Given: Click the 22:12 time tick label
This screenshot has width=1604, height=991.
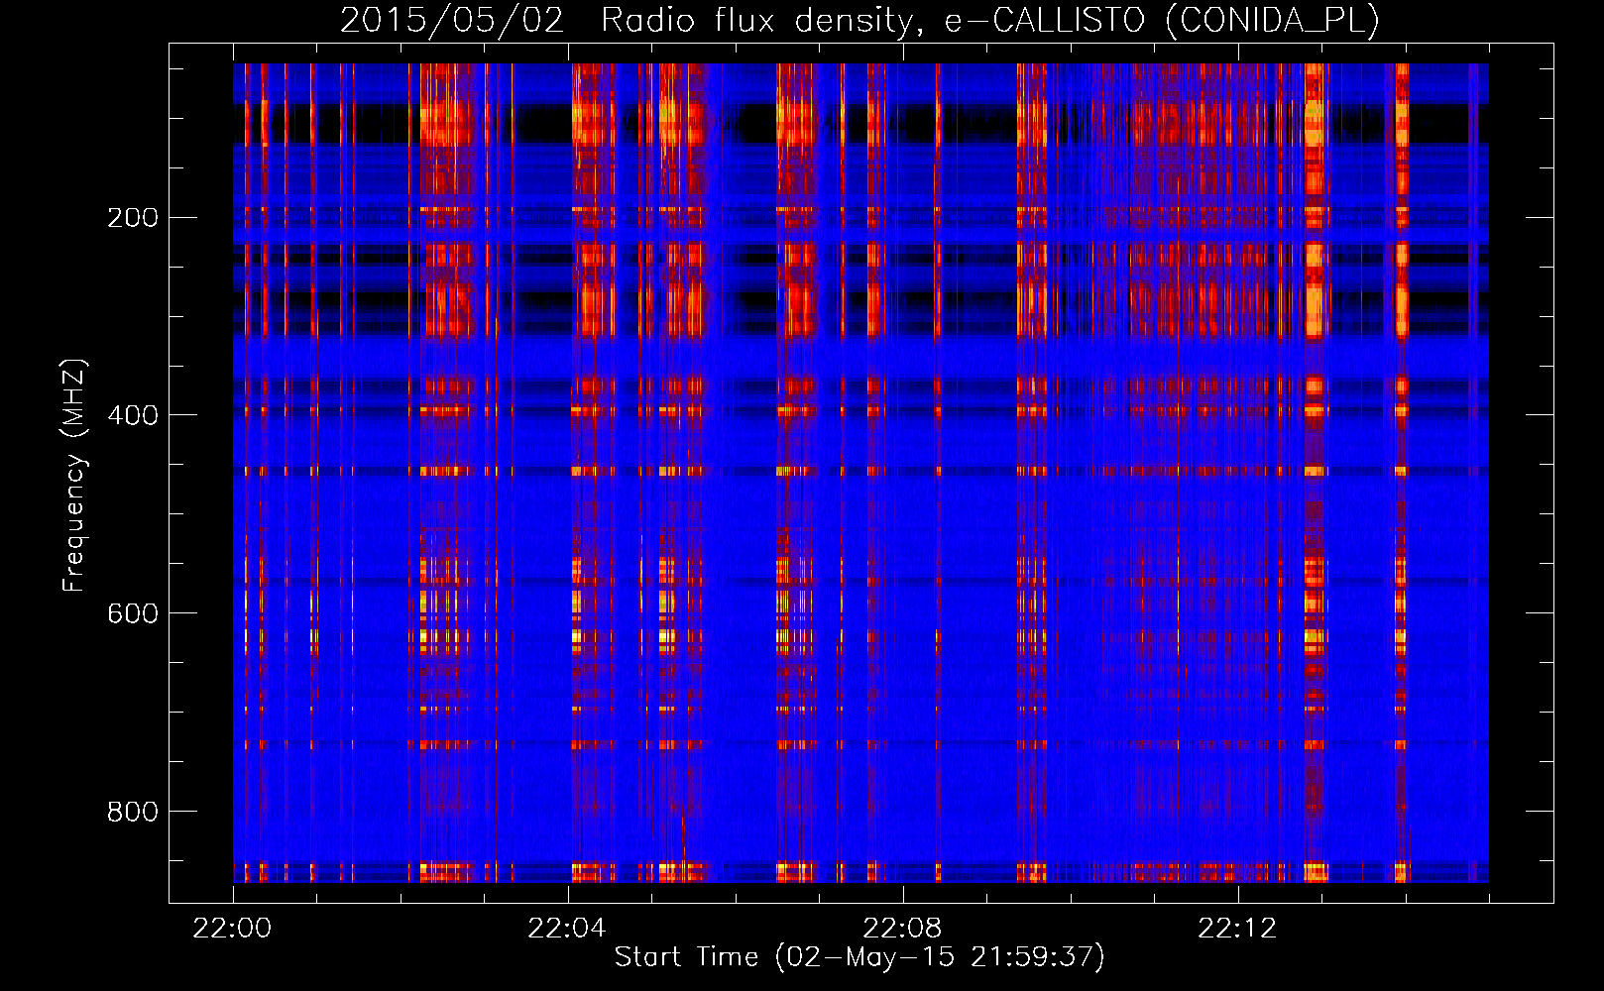Looking at the screenshot, I should 1237,929.
